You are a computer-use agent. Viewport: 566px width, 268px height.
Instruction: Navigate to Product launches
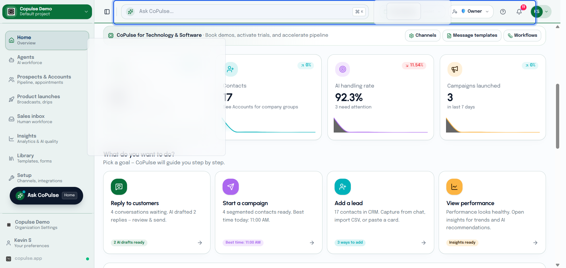47,99
